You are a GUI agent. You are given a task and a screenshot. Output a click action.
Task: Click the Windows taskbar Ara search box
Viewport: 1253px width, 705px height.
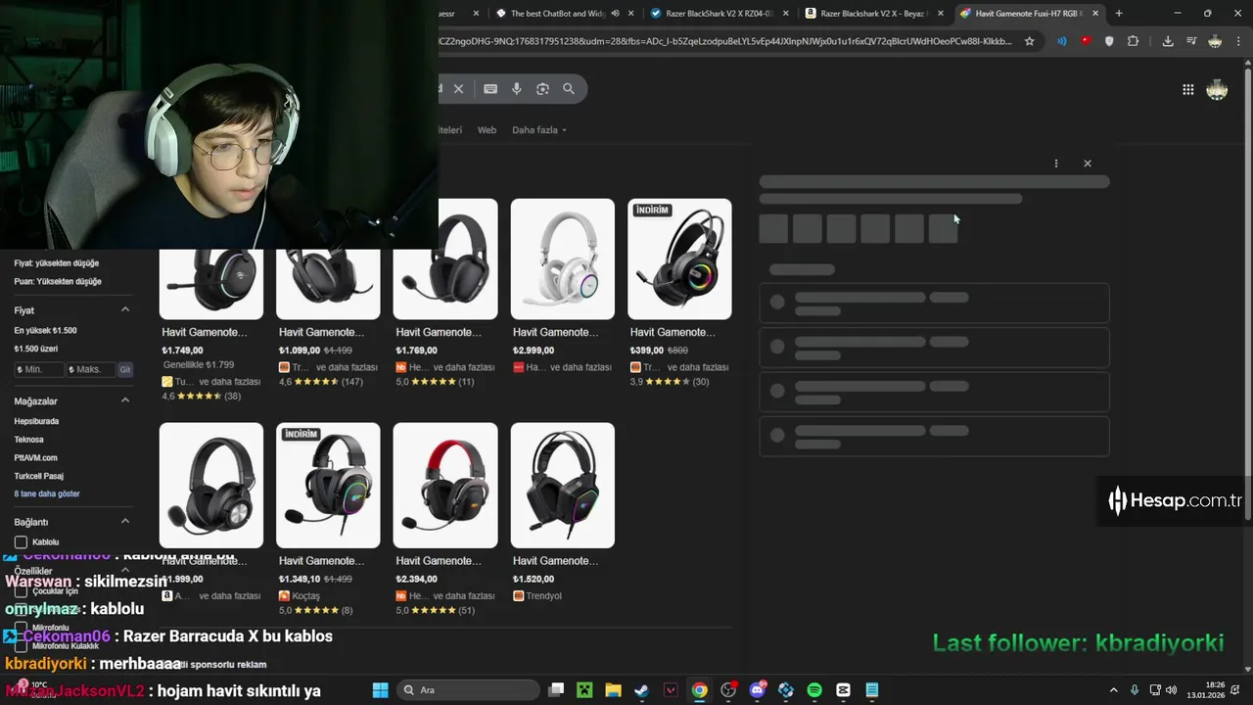[470, 690]
